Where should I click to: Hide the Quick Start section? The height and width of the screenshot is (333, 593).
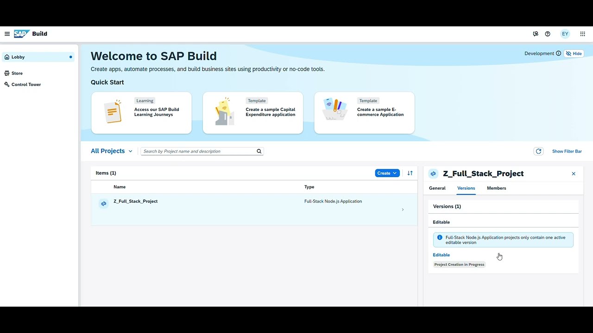[x=574, y=54]
